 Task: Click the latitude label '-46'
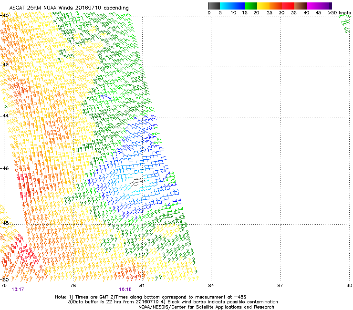pyautogui.click(x=4, y=168)
